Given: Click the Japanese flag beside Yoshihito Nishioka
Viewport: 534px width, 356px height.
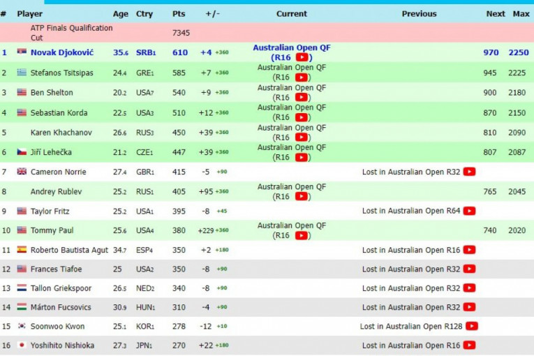Looking at the screenshot, I should pyautogui.click(x=22, y=346).
